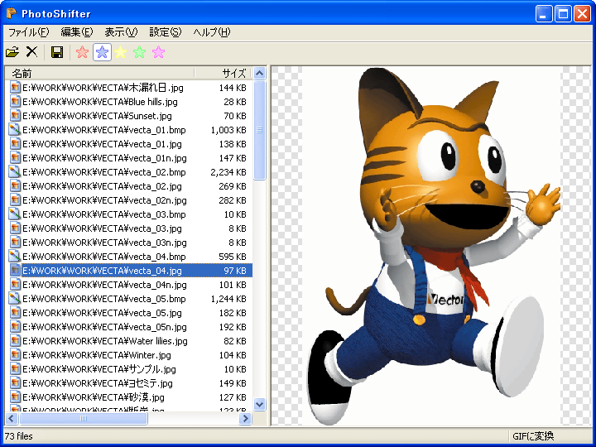Select the Blue hills.jpg file row
Image resolution: width=596 pixels, height=447 pixels.
129,102
